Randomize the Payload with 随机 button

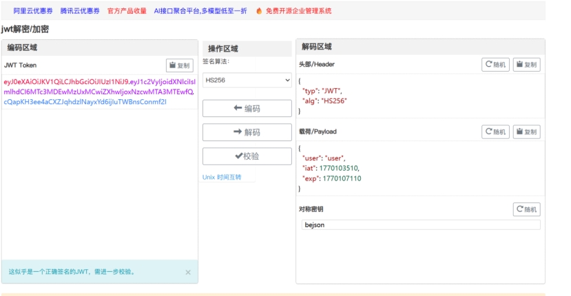pos(495,131)
